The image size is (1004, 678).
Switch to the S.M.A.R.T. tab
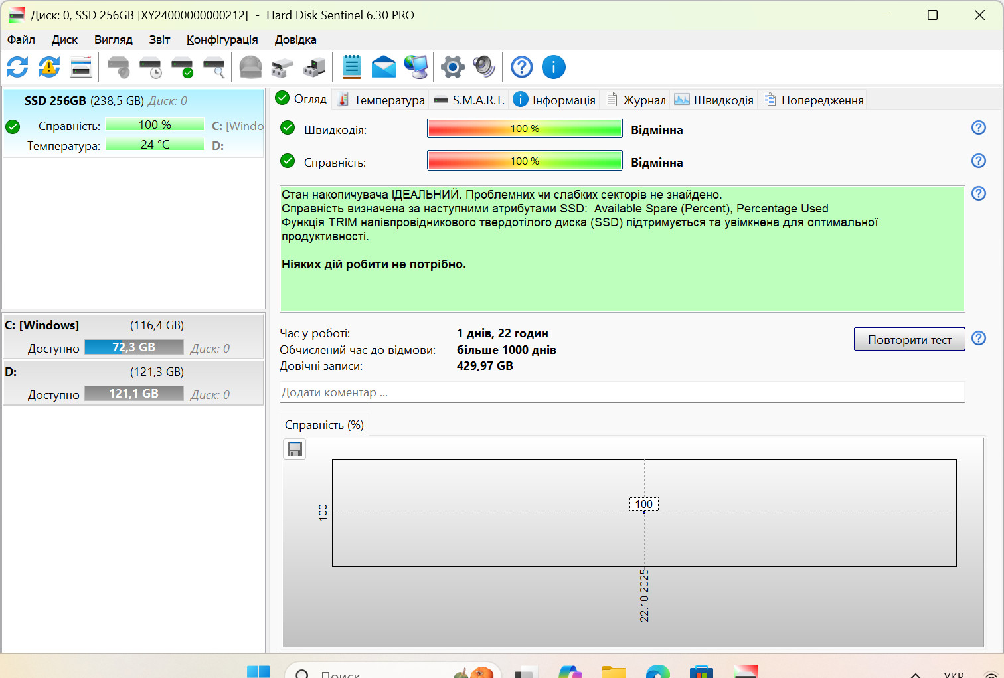469,100
